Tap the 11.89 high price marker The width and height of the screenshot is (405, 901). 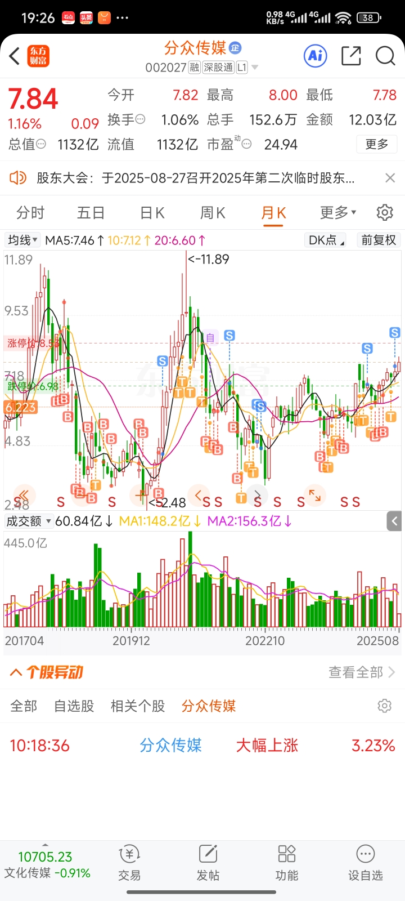point(208,259)
